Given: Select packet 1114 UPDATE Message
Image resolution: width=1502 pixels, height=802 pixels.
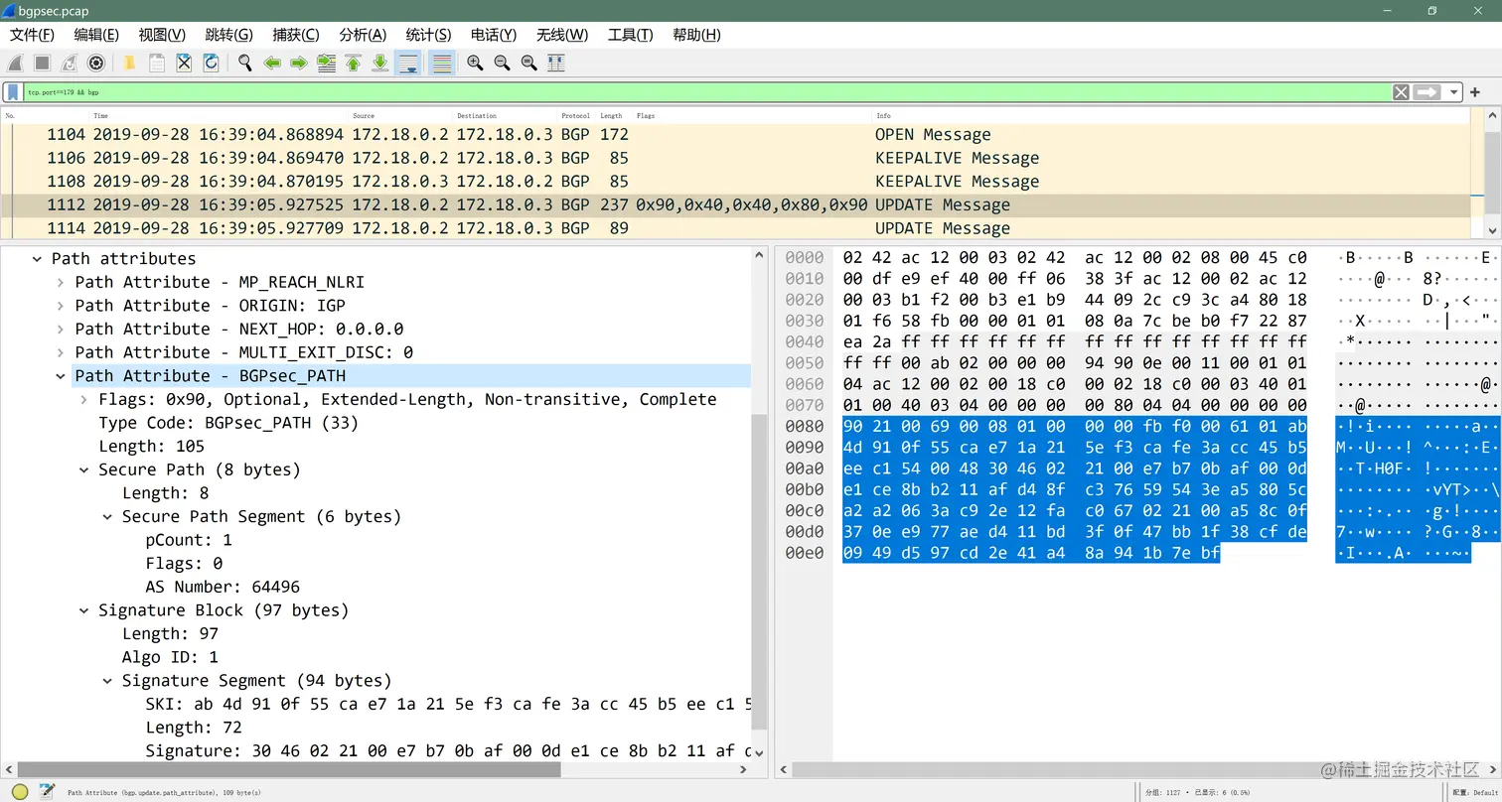Looking at the screenshot, I should 735,228.
